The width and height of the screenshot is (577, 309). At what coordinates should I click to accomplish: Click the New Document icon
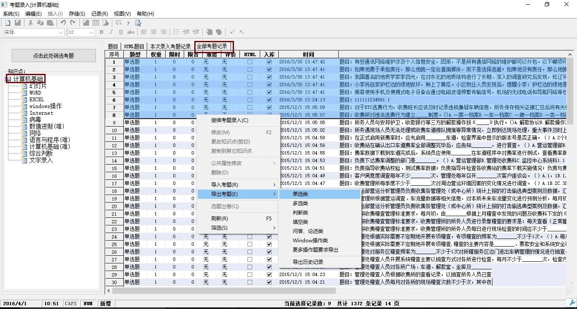pos(8,23)
